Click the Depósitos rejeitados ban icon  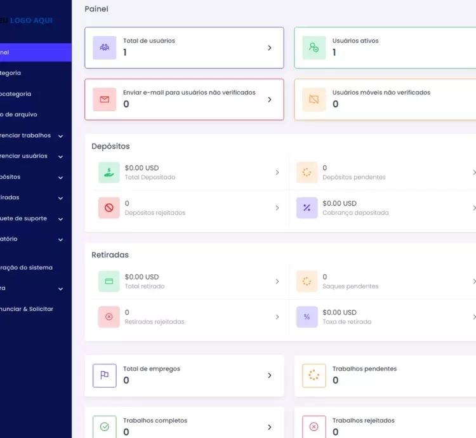(x=109, y=208)
